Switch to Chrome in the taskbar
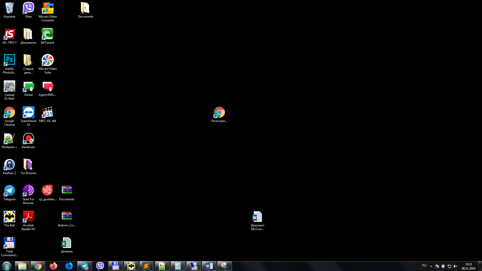Viewport: 482px width, 271px height. (38, 266)
